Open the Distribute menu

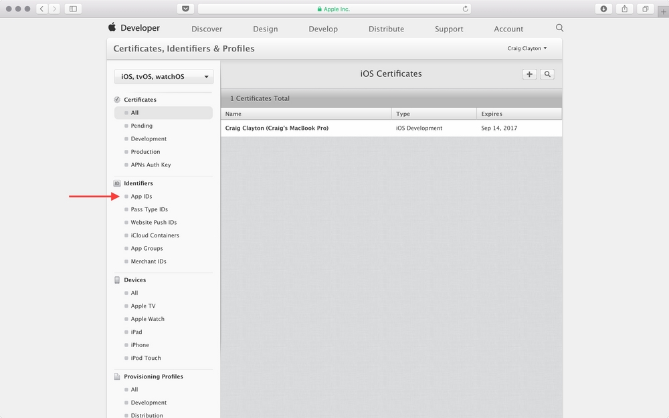pos(386,29)
